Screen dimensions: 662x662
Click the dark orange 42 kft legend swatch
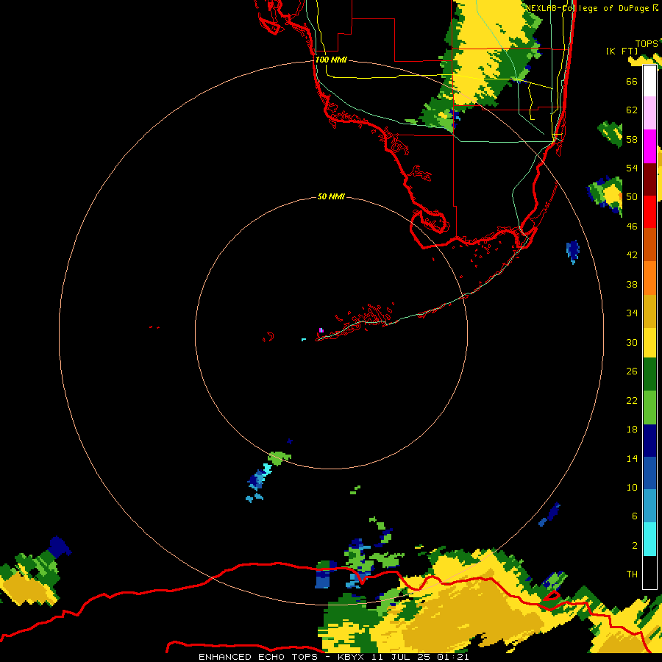pos(649,244)
